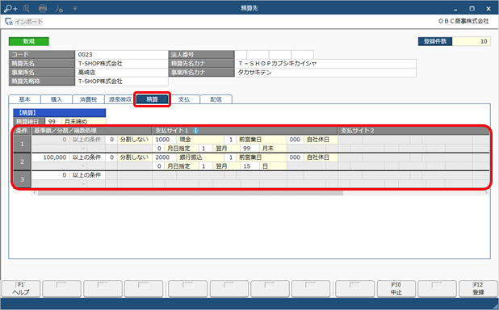Select condition row header 2
The width and height of the screenshot is (499, 310).
(x=22, y=161)
